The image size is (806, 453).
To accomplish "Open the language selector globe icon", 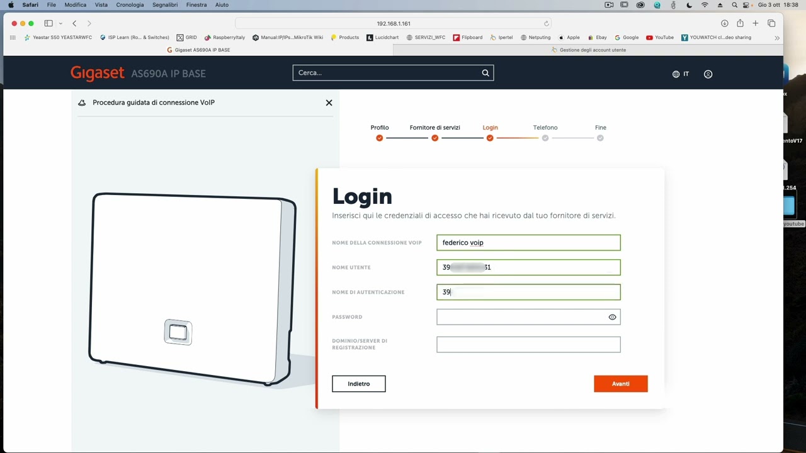I will [x=676, y=74].
